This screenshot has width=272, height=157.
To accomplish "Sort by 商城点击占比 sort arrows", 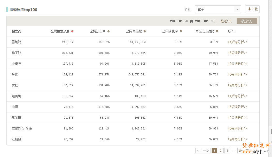I will 217,31.
